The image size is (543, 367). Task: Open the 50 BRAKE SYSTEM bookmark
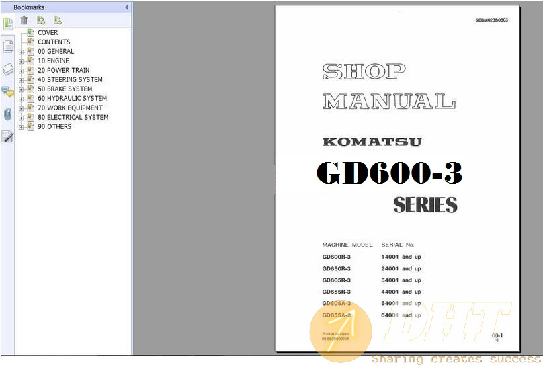pyautogui.click(x=65, y=89)
